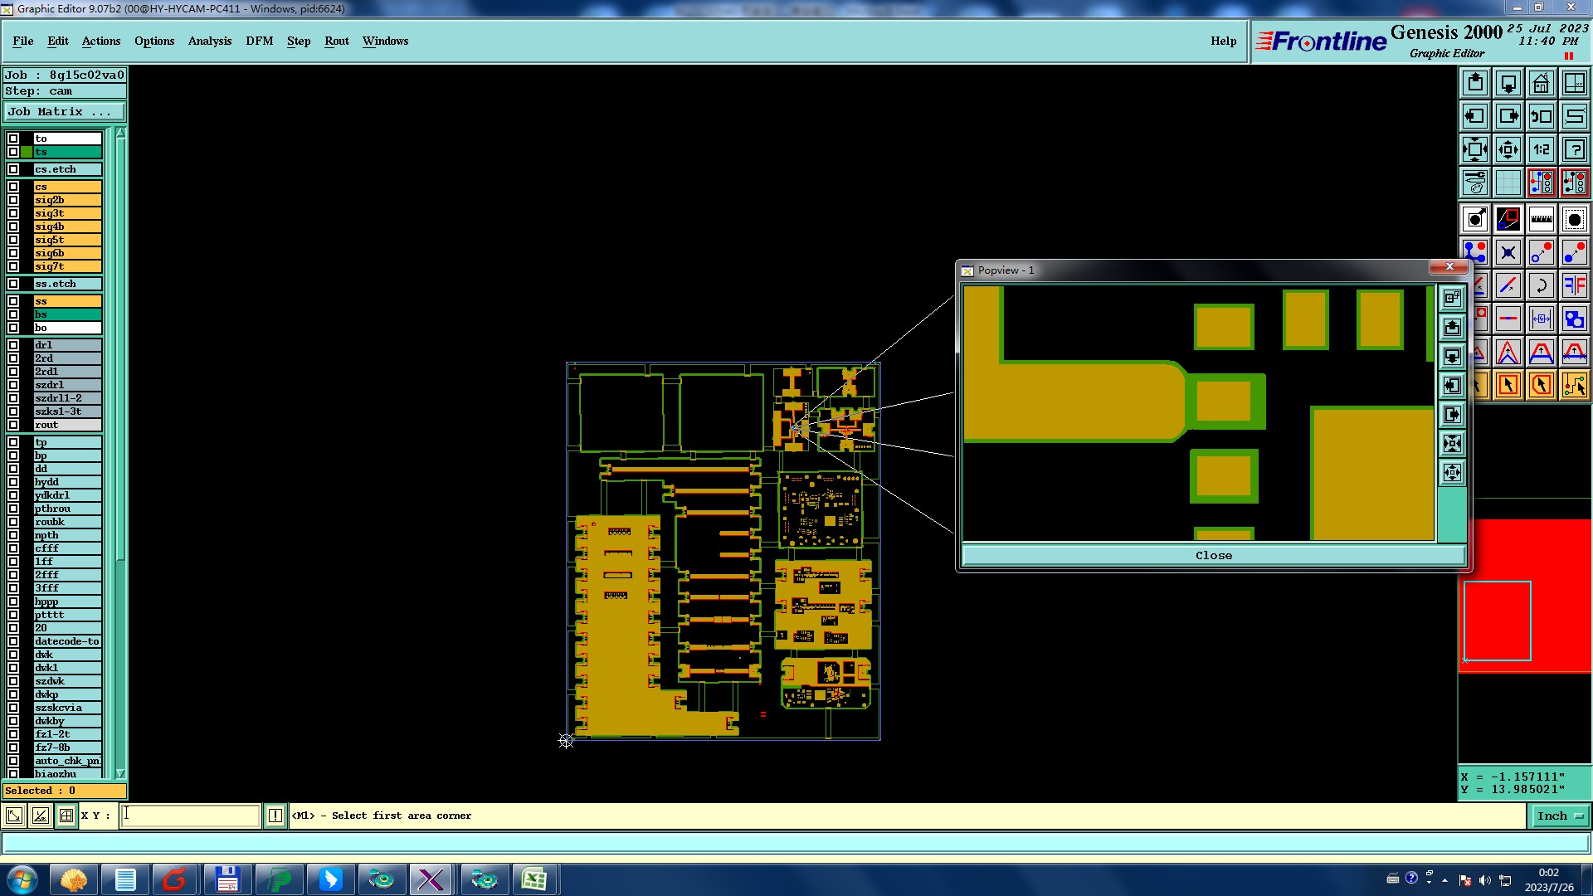The image size is (1593, 896).
Task: Click the rotate arrow tool icon
Action: pos(1541,285)
